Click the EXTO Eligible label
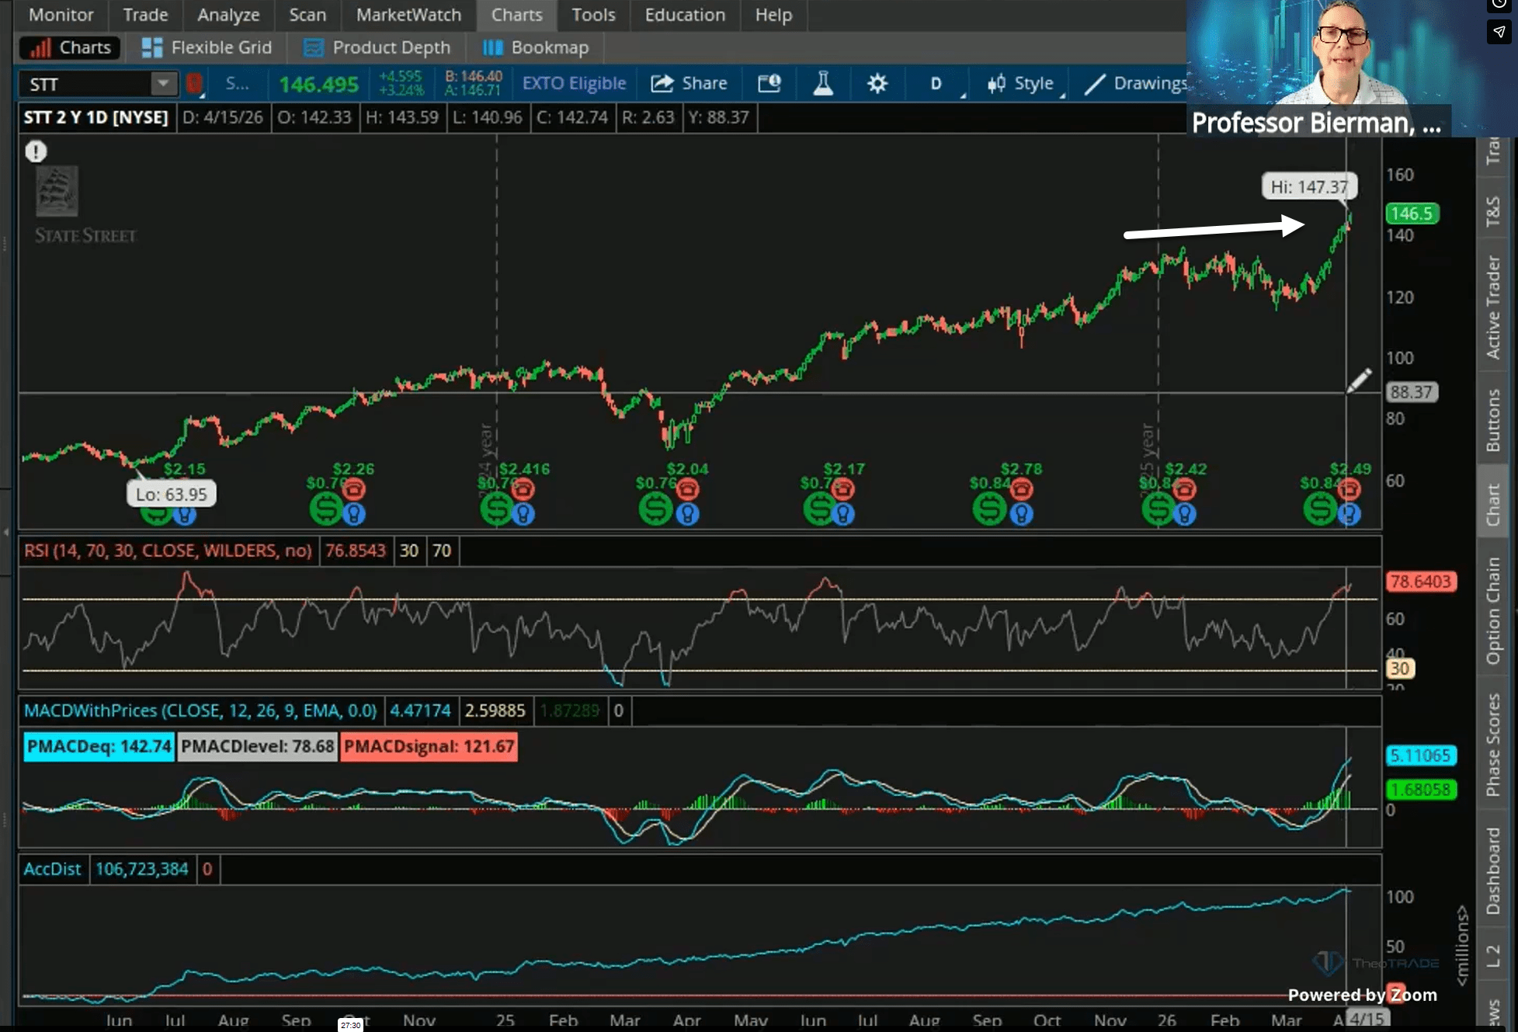 [574, 83]
